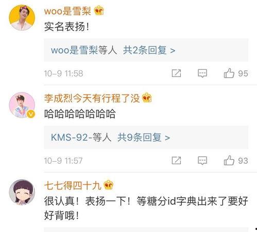The width and height of the screenshot is (257, 232).
Task: Repost the 哈哈哈哈哈哈哈 comment via share icon
Action: [x=176, y=161]
